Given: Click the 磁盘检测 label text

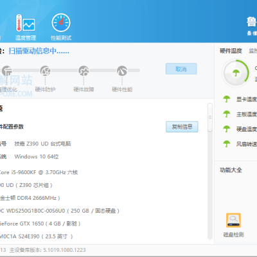Looking at the screenshot, I should (233, 235).
